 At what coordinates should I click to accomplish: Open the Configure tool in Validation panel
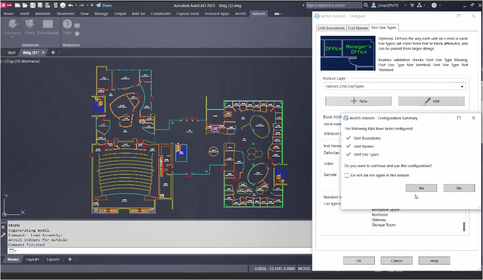(12, 25)
